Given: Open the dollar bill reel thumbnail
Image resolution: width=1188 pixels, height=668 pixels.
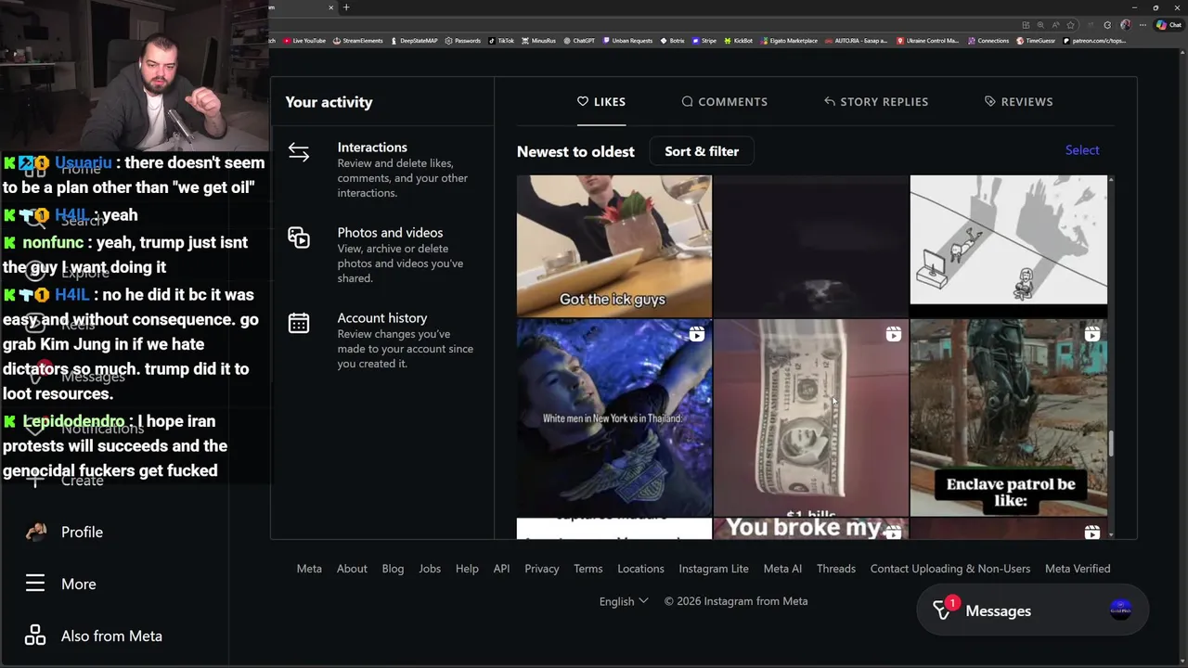Looking at the screenshot, I should (811, 417).
